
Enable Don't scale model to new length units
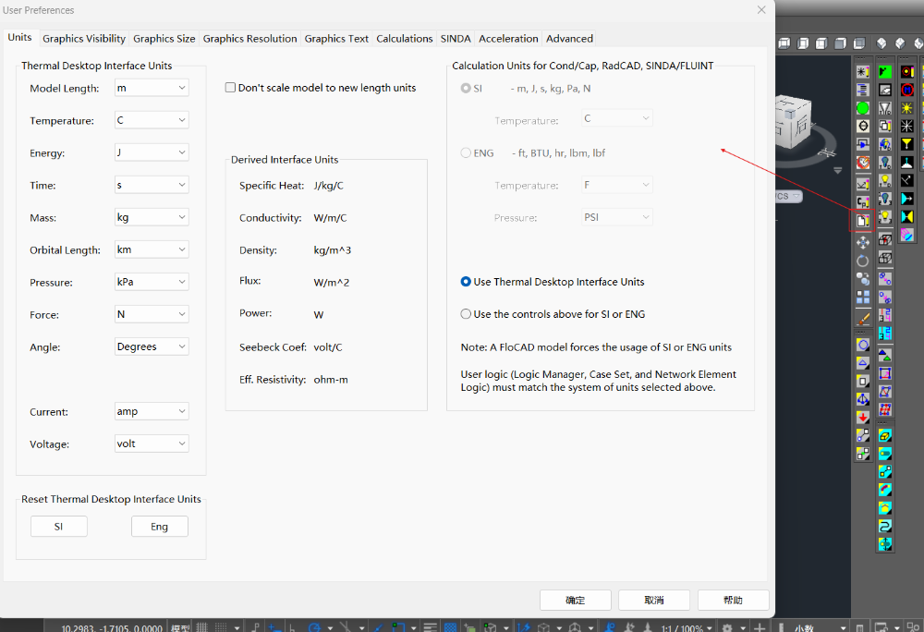click(231, 88)
